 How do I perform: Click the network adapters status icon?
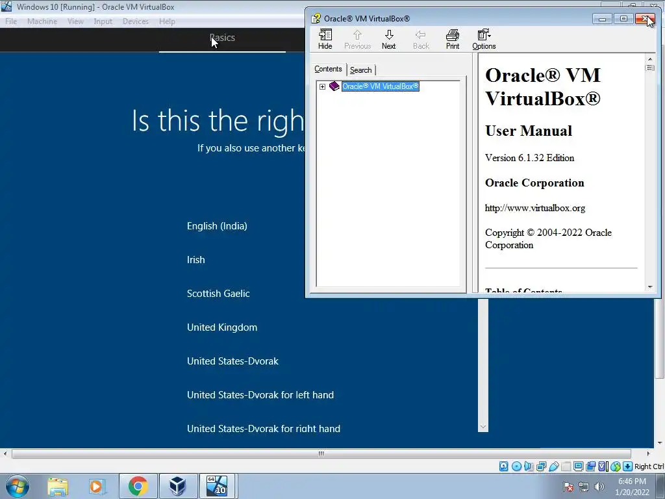pyautogui.click(x=541, y=467)
